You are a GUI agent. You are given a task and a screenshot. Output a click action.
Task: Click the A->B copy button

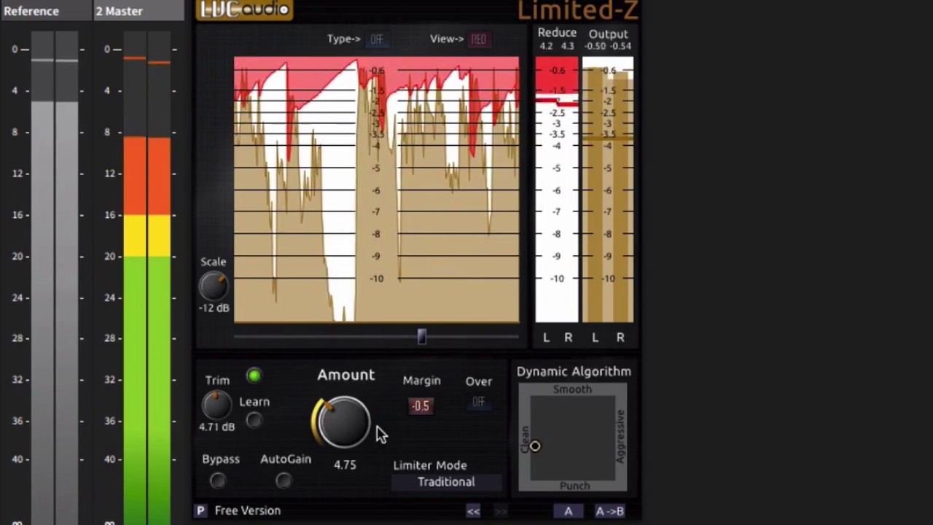pos(609,511)
